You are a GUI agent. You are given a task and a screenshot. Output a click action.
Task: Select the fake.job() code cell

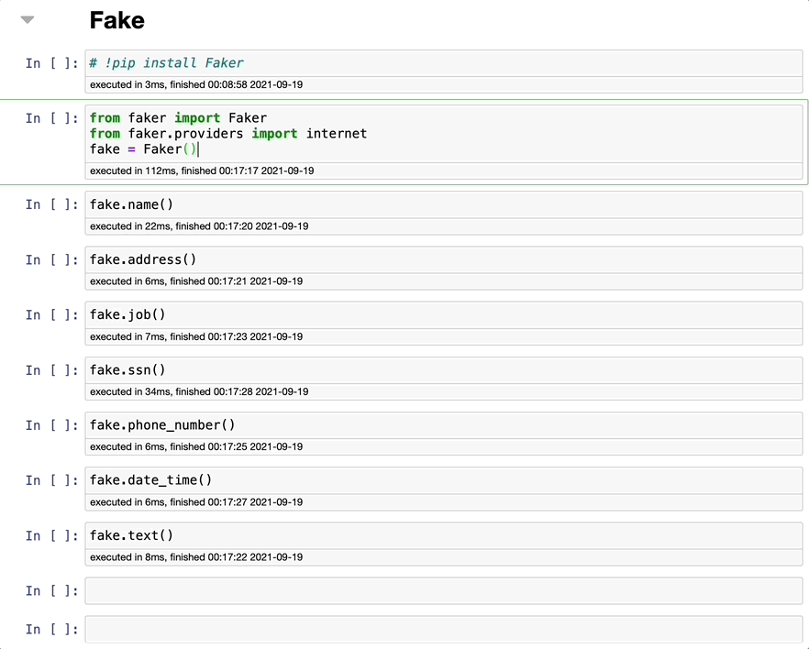443,314
